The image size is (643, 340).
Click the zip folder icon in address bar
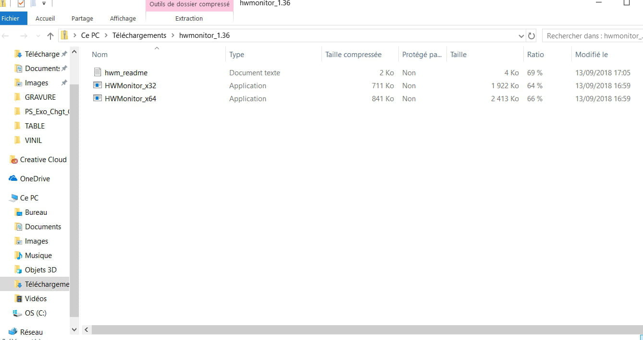64,35
